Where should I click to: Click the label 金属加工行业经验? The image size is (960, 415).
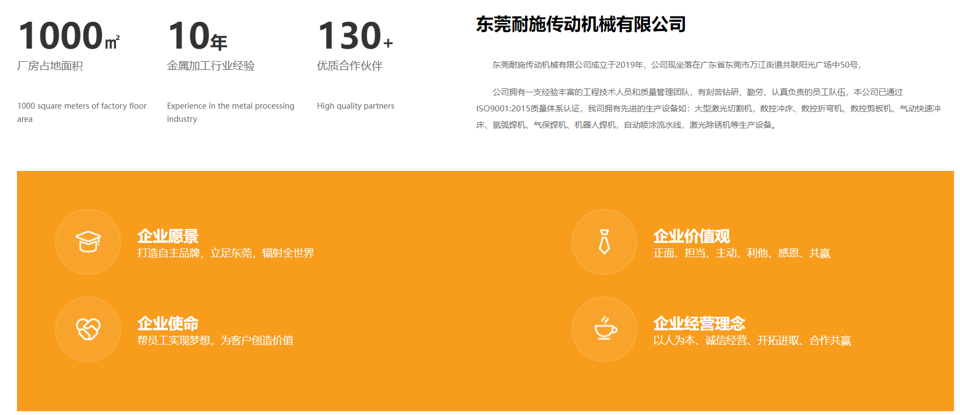coord(211,66)
